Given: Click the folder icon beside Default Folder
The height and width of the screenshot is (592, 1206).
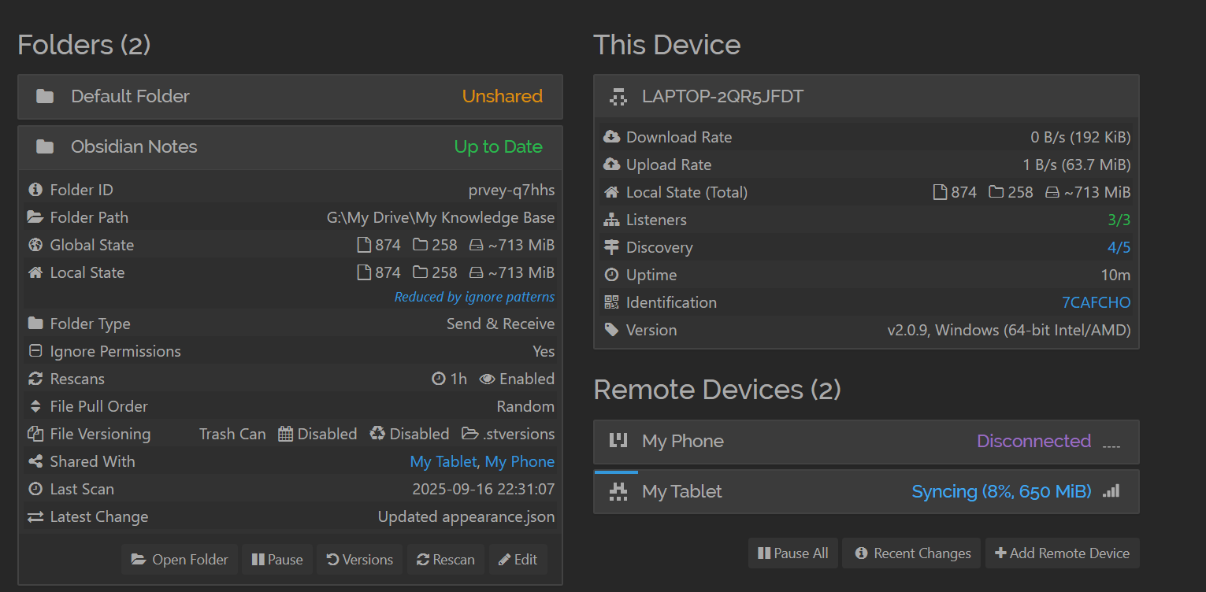Looking at the screenshot, I should click(45, 97).
